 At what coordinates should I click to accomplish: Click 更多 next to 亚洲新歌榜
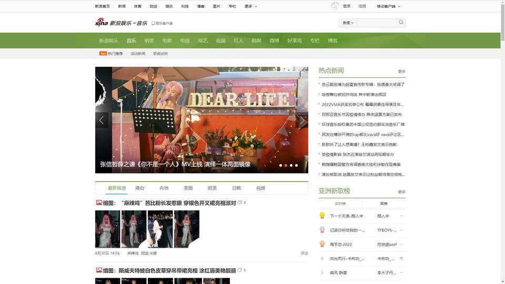click(x=401, y=192)
